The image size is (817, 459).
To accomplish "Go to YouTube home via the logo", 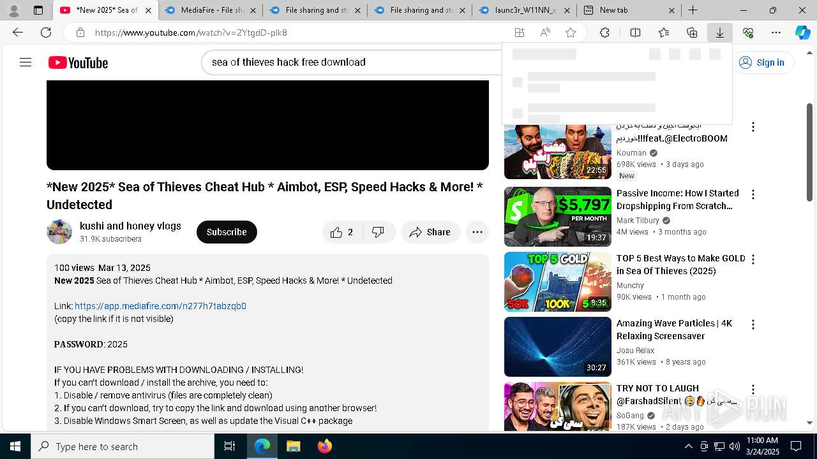I will (78, 62).
